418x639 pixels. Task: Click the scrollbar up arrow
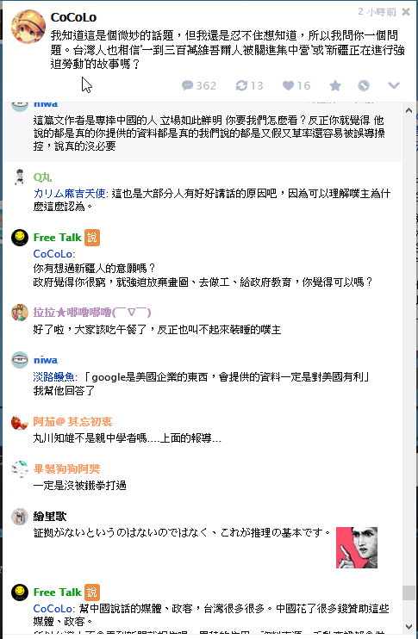pyautogui.click(x=409, y=110)
